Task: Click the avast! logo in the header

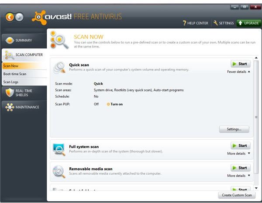Action: pyautogui.click(x=52, y=17)
